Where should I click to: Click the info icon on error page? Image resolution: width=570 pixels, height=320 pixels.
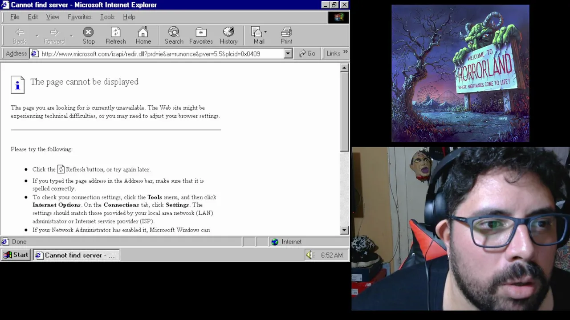17,84
